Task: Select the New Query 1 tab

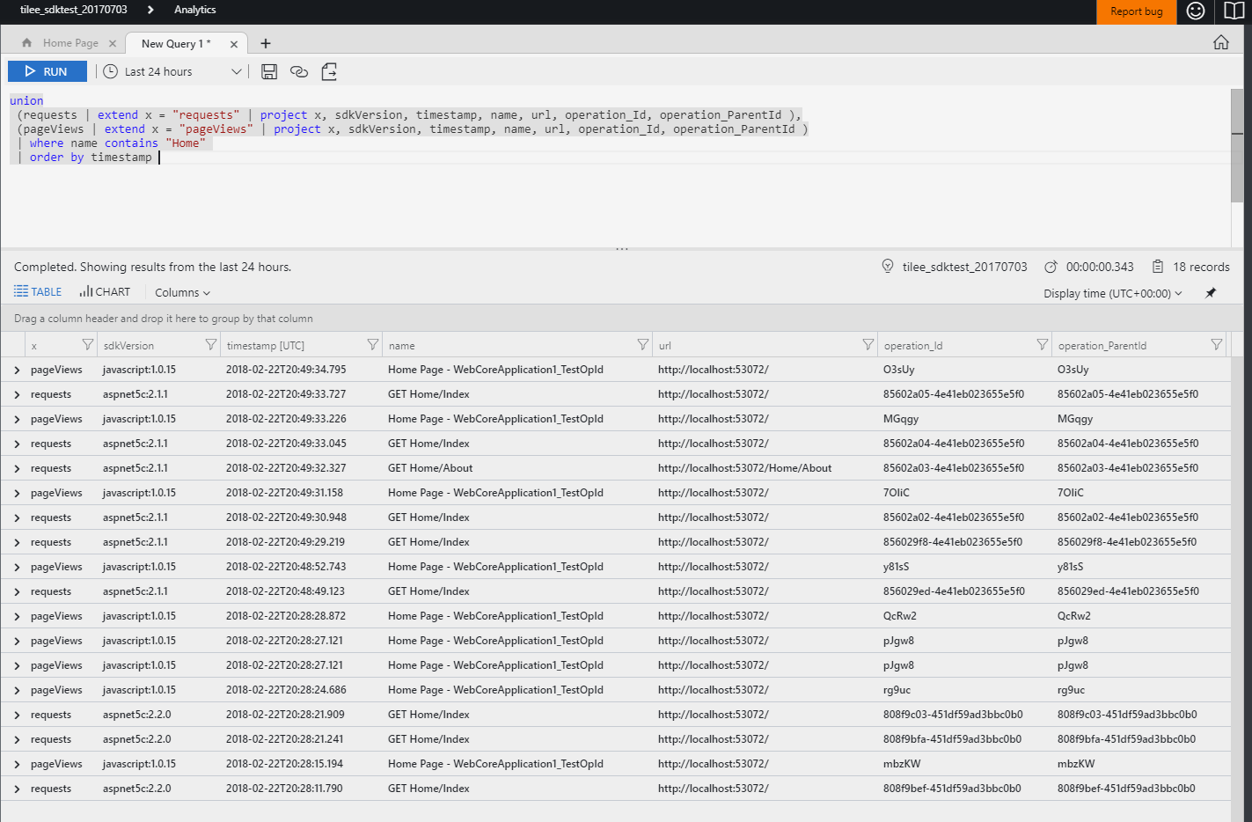Action: (175, 41)
